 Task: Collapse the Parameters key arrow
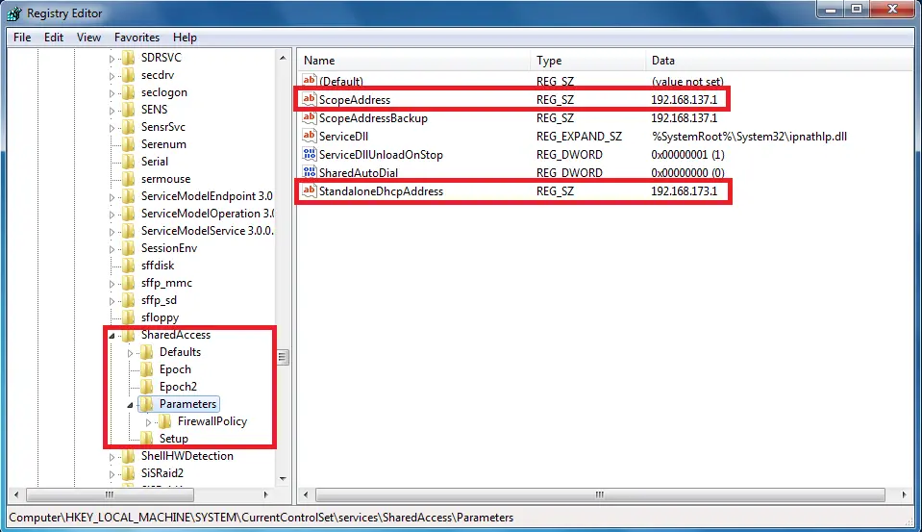click(130, 405)
